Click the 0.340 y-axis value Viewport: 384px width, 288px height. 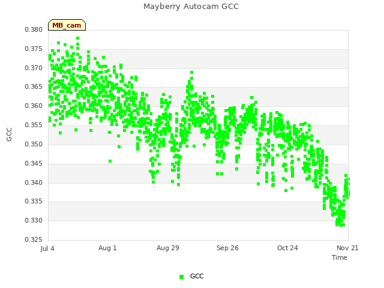[34, 182]
